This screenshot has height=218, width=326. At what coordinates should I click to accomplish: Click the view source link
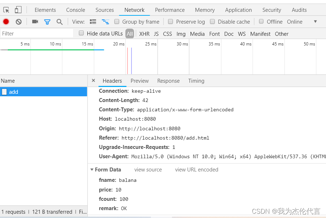coord(148,169)
